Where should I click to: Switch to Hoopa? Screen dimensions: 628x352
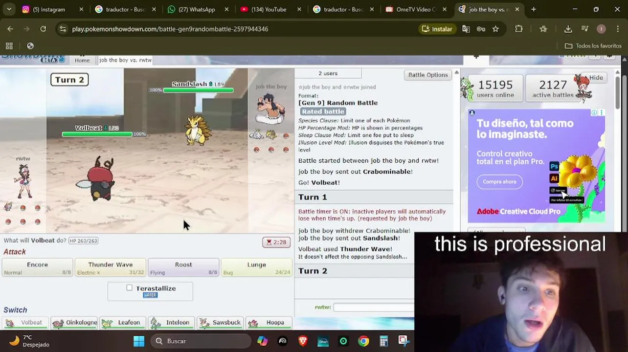(x=269, y=323)
